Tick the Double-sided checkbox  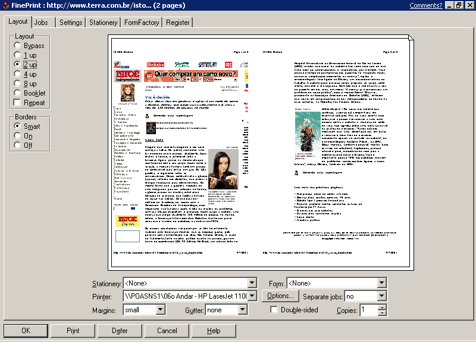(x=274, y=310)
